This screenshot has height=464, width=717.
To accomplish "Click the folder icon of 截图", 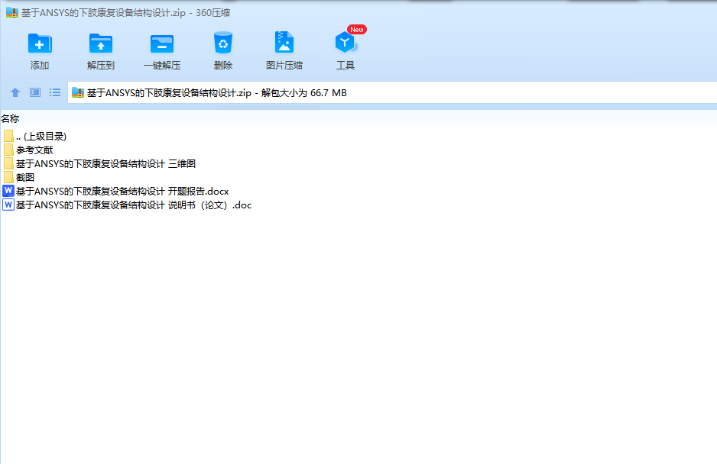I will pyautogui.click(x=8, y=177).
